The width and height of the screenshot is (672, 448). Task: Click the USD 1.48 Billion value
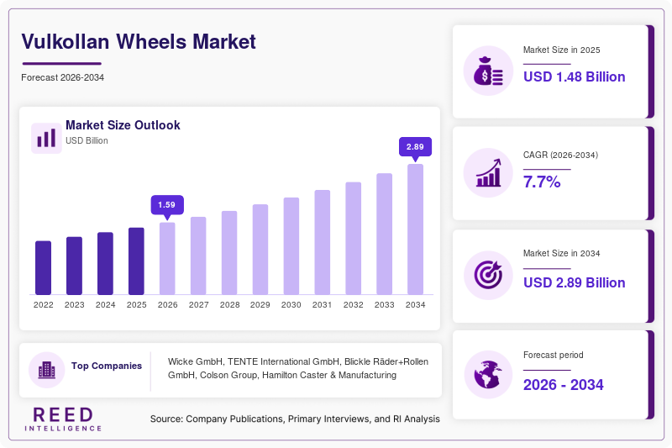click(x=575, y=76)
